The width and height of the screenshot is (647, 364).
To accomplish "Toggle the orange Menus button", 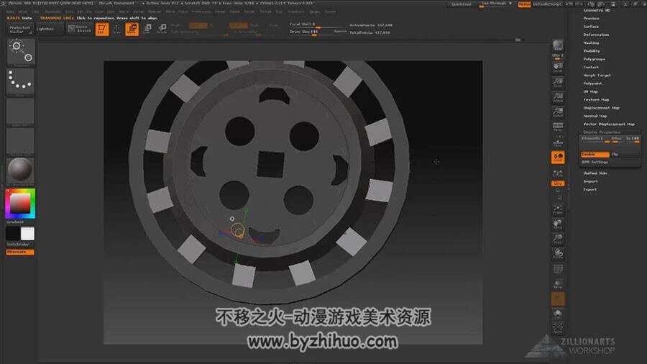I will click(525, 4).
